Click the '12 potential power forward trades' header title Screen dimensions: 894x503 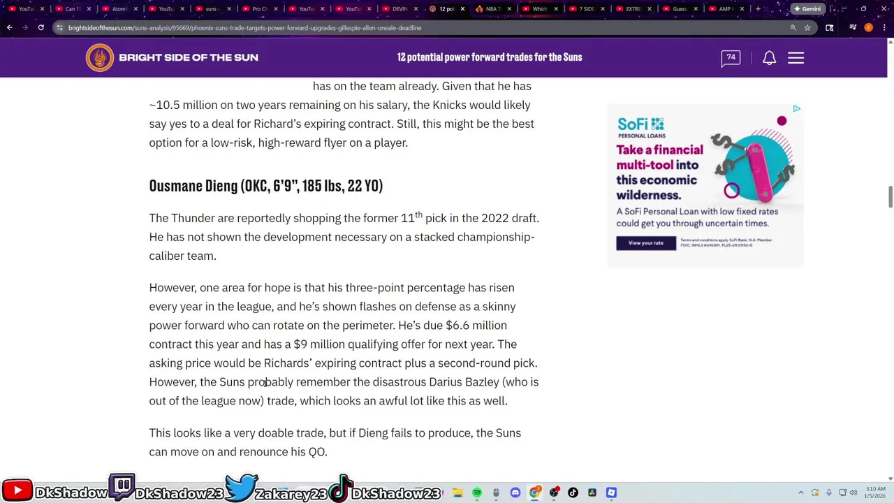pos(490,57)
